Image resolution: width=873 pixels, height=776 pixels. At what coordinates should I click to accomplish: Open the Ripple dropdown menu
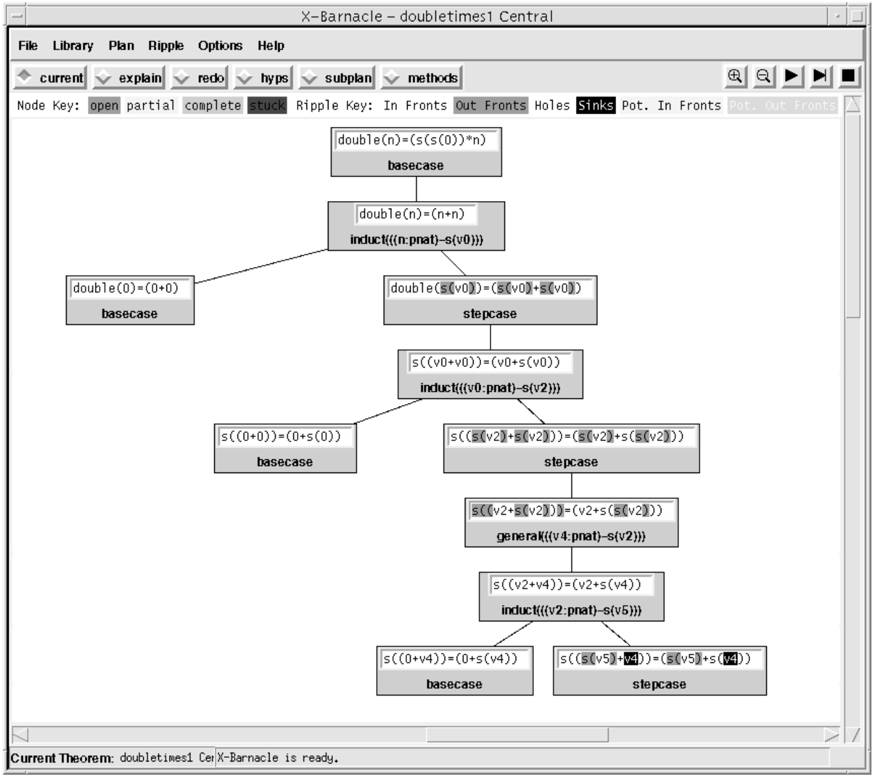(x=166, y=46)
